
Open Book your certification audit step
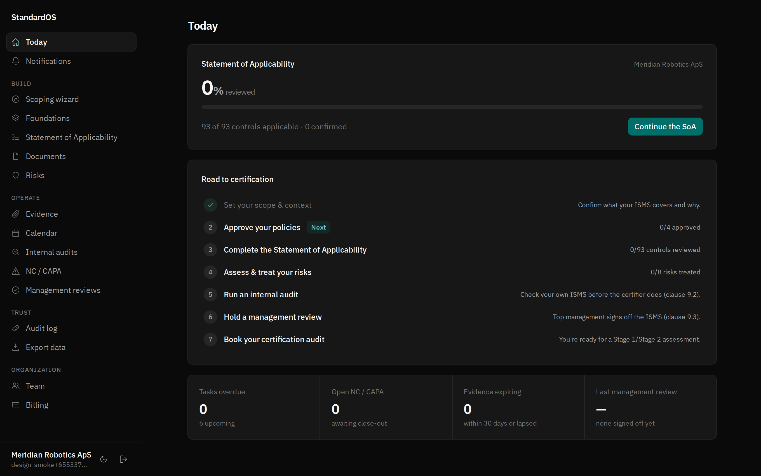click(x=452, y=339)
